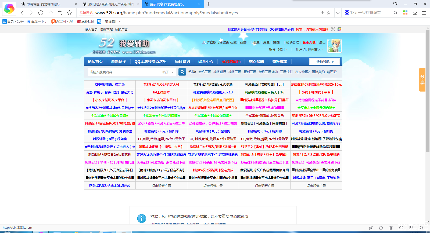Open the browser hamburger menu

coord(424,13)
